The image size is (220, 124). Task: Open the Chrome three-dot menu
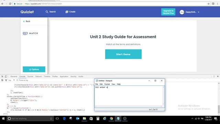pyautogui.click(x=218, y=4)
